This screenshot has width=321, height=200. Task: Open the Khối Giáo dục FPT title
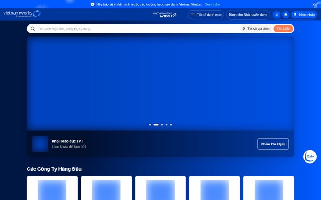coord(67,141)
